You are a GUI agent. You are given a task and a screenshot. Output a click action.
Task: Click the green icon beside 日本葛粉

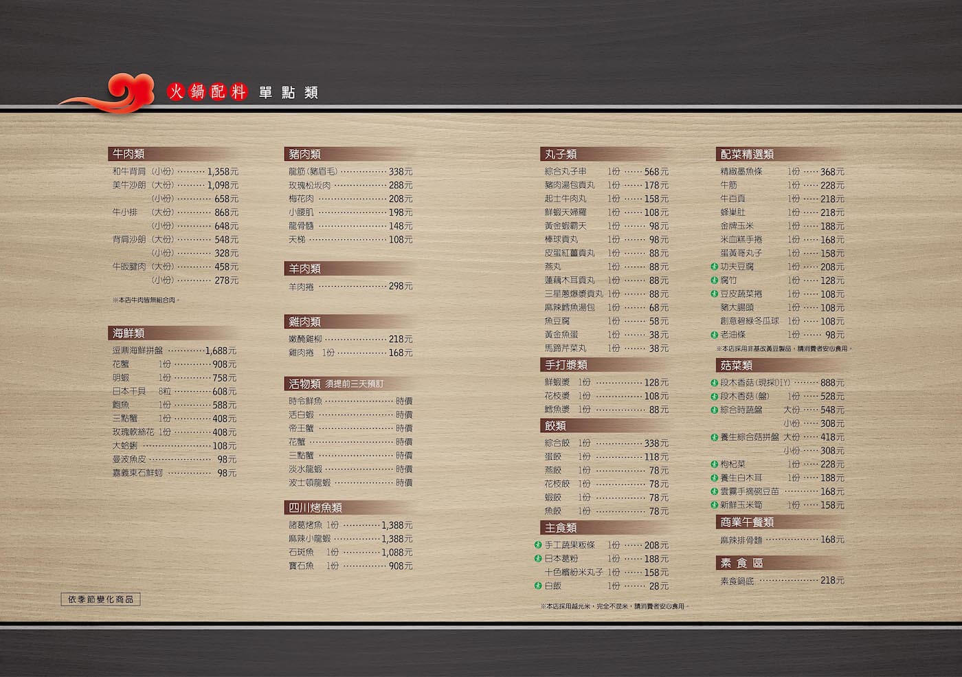coord(538,559)
